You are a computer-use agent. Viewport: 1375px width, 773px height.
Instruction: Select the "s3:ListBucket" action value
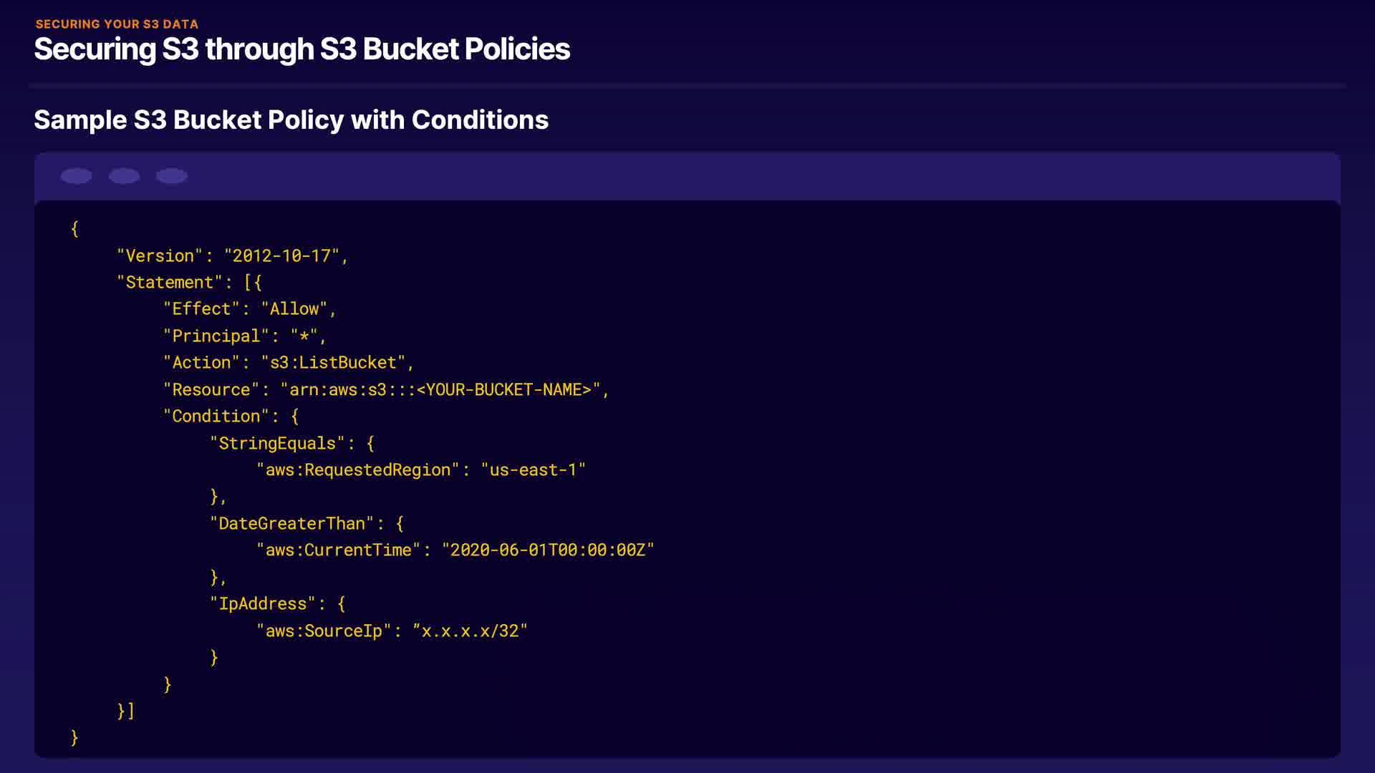(333, 363)
